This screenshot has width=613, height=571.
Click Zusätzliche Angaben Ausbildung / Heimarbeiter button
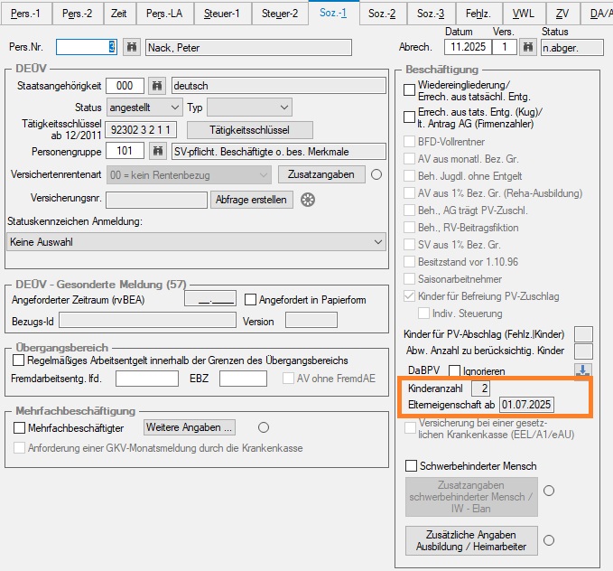(x=471, y=540)
